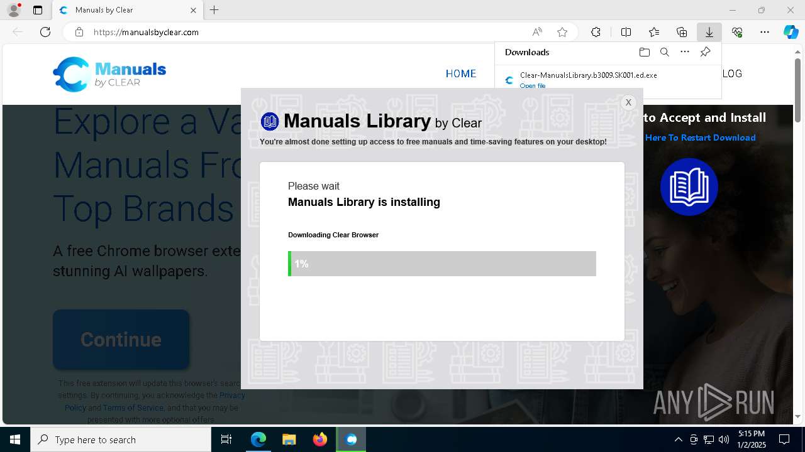Click the round blue book icon
This screenshot has height=452, width=805.
(x=689, y=187)
